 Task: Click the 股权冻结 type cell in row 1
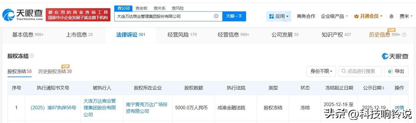(273, 108)
